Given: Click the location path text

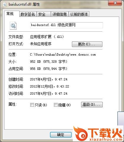Looking at the screenshot, I should pos(63,55).
